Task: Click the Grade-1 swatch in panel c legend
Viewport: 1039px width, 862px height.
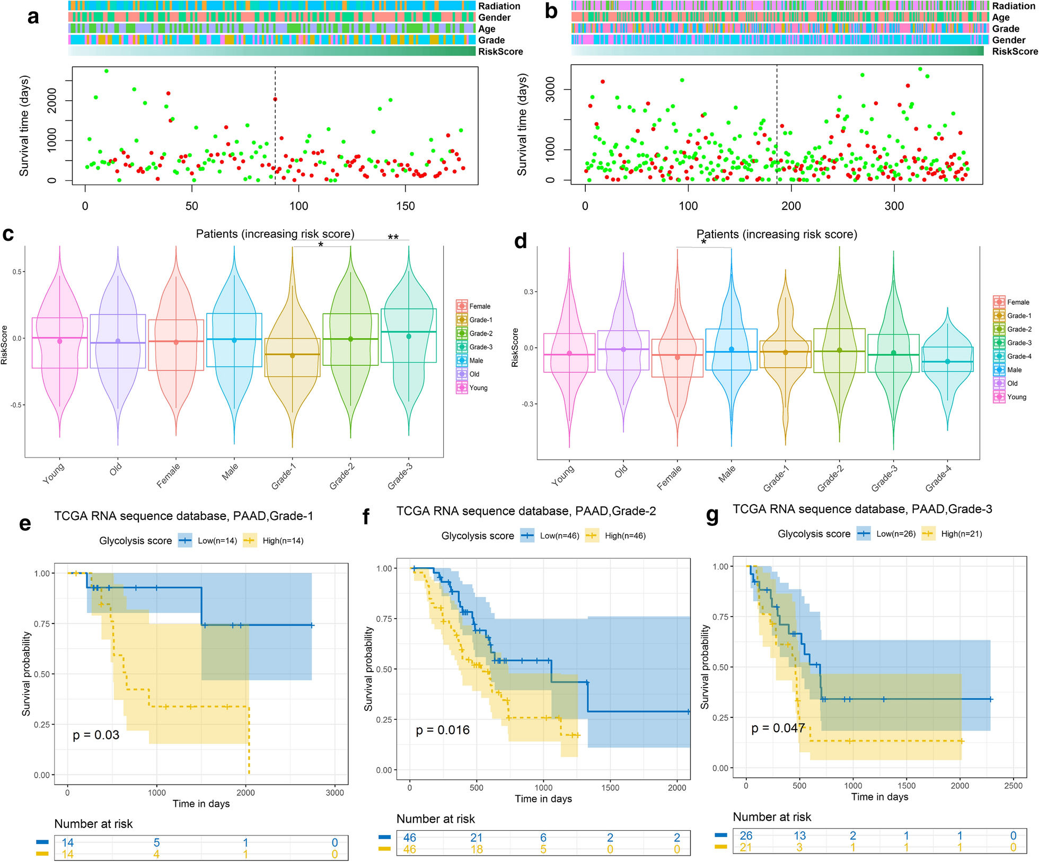Action: tap(462, 320)
